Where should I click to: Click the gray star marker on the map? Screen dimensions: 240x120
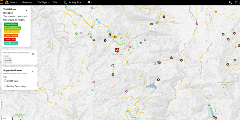(141, 43)
